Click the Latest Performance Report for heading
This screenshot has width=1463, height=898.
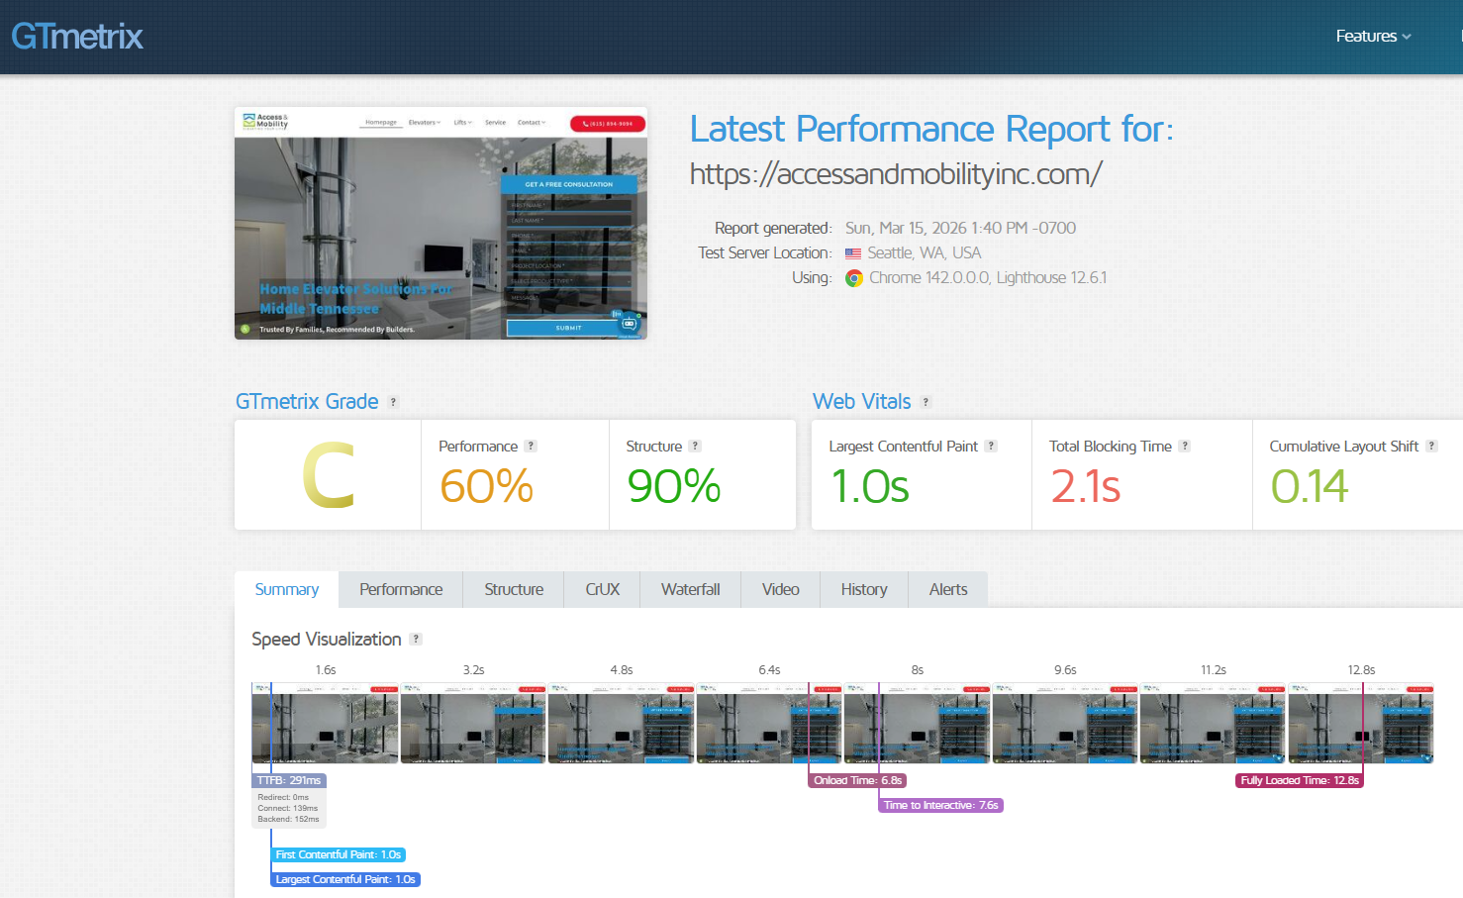pyautogui.click(x=931, y=130)
